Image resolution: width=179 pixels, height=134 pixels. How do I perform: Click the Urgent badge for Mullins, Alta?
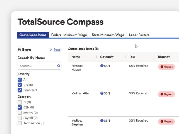(x=166, y=94)
